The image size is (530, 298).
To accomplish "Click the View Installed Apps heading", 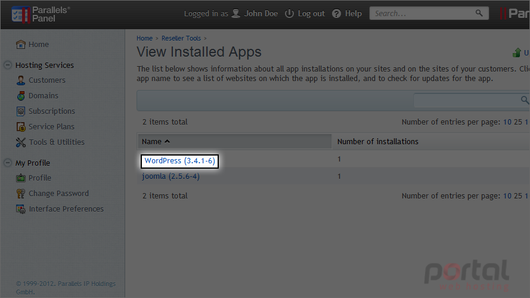I will pos(199,52).
